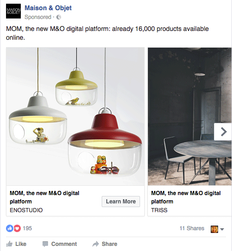Advance carousel with the right chevron arrow

(223, 132)
